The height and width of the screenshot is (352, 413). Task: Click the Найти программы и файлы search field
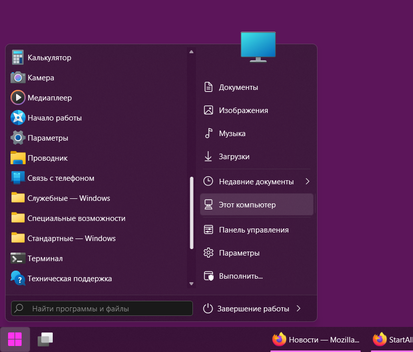[102, 308]
